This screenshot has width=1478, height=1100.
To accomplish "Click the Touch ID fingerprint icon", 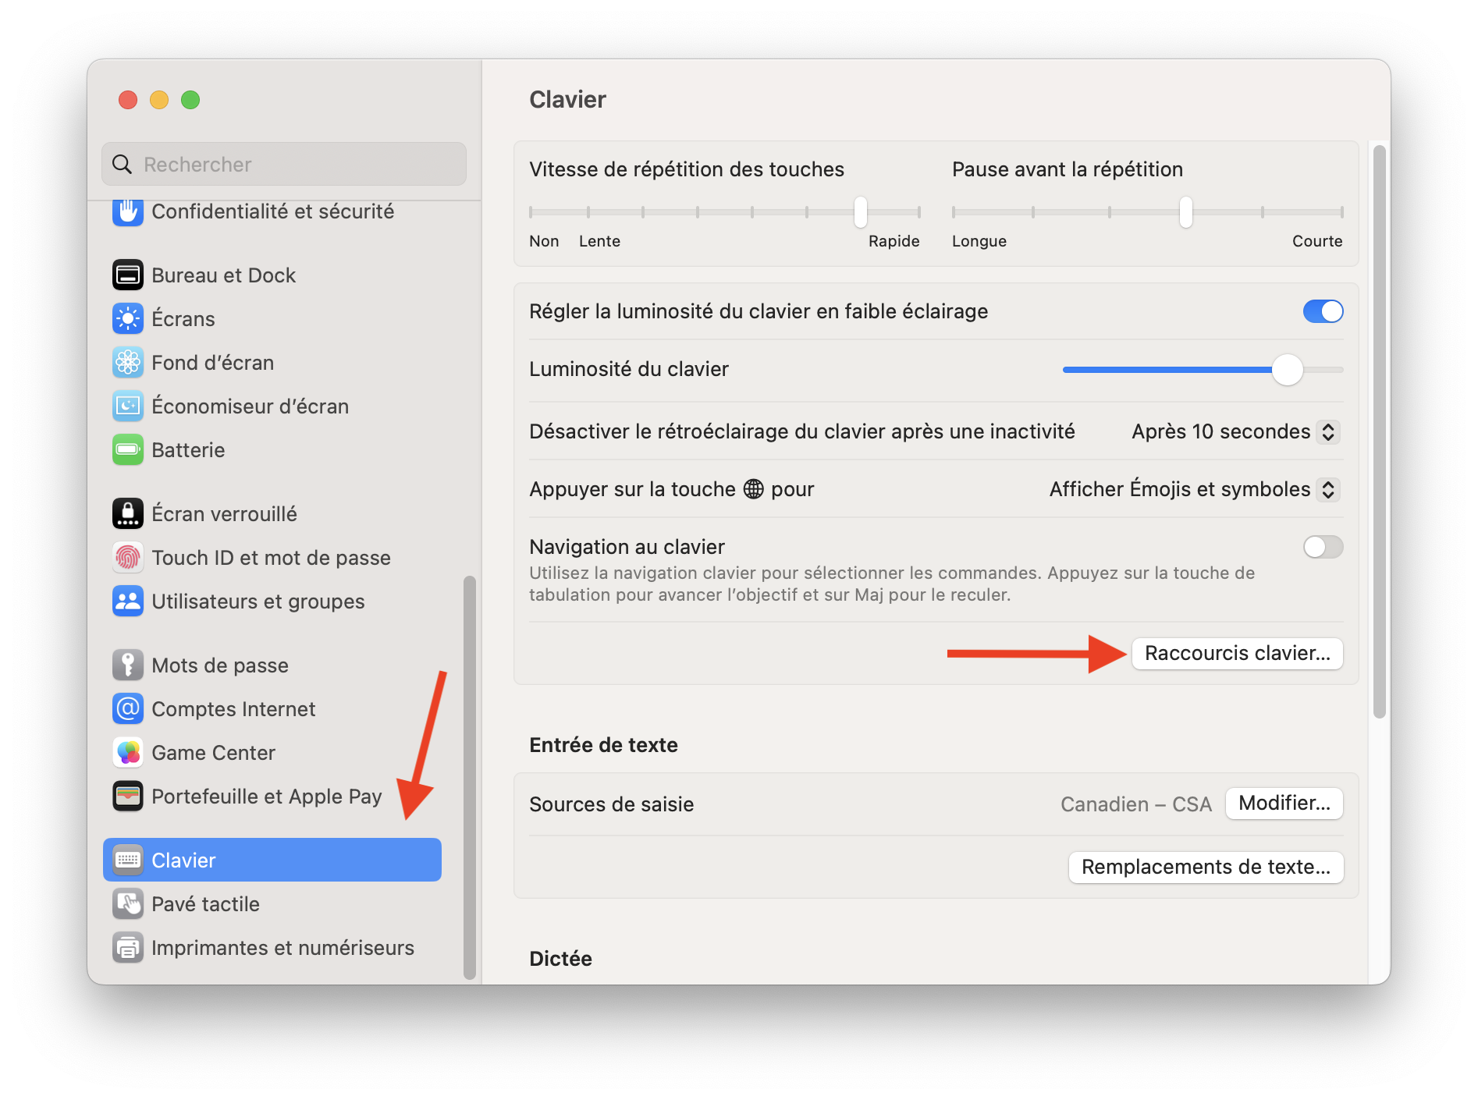I will (x=128, y=558).
